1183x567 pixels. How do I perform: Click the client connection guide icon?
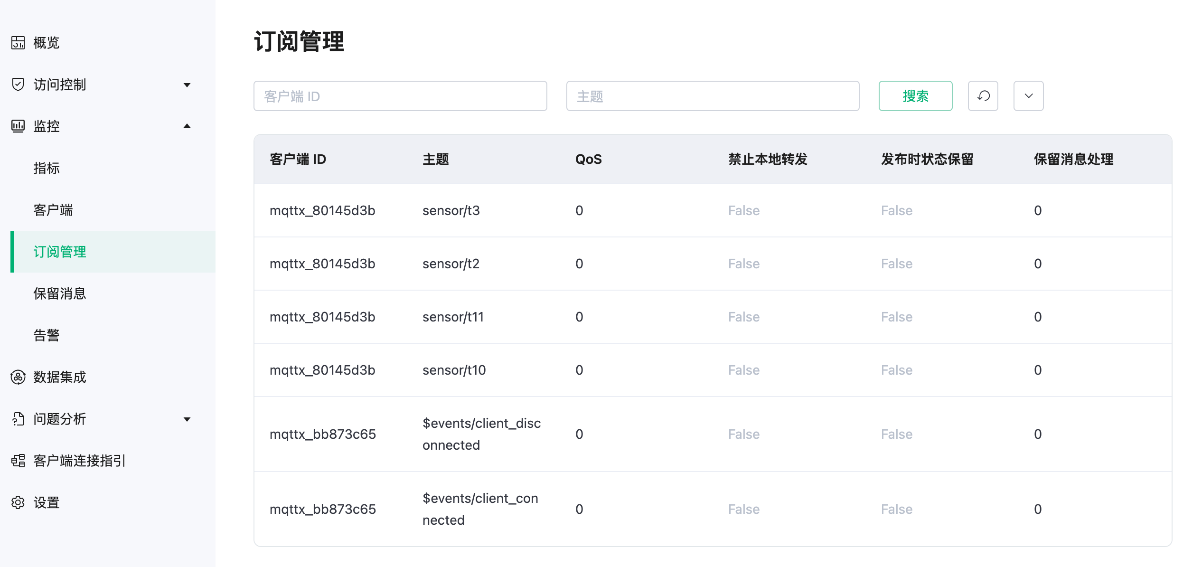[18, 461]
